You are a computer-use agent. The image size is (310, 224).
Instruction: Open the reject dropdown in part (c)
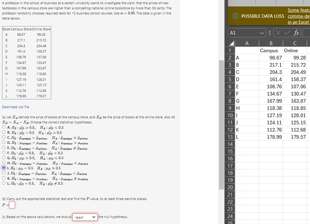85,217
